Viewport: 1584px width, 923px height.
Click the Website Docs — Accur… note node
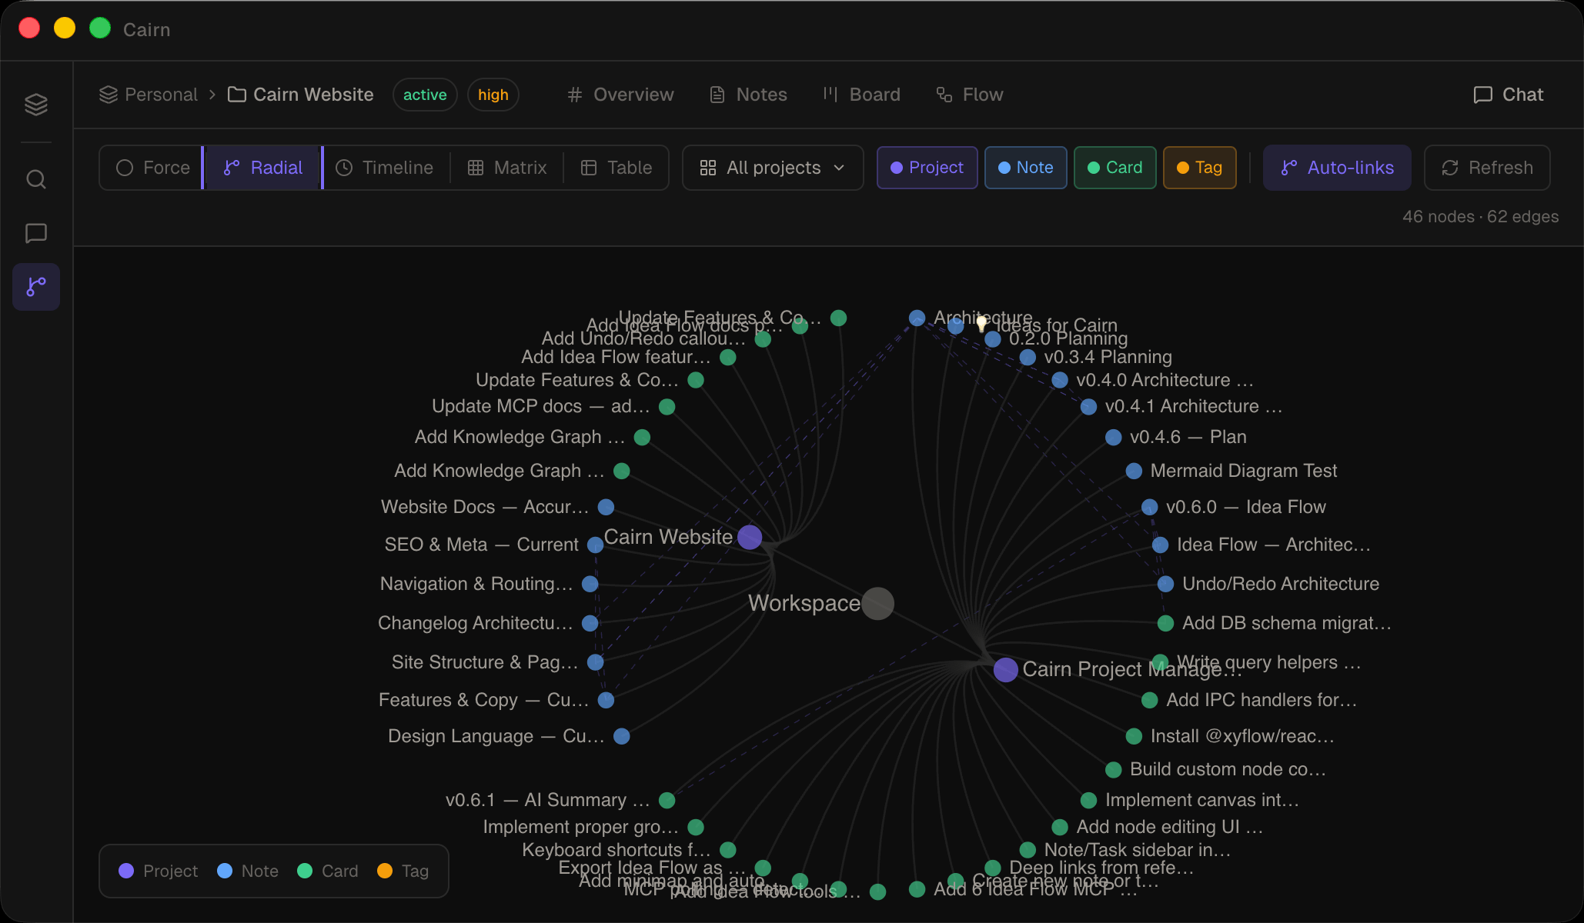tap(606, 507)
